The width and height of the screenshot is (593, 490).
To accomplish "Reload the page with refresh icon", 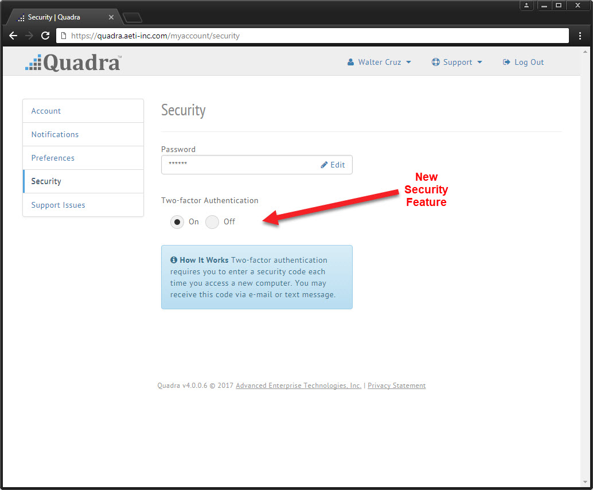I will [45, 36].
